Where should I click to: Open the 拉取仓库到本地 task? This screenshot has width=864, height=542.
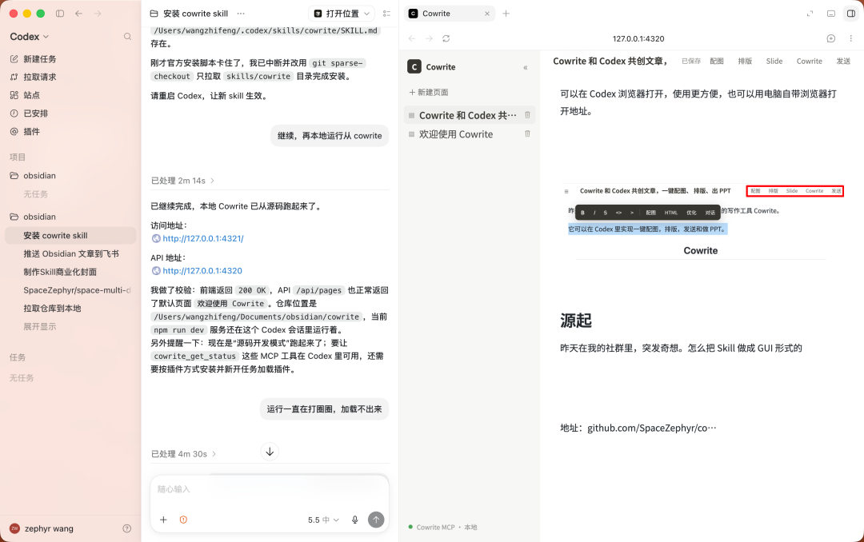pyautogui.click(x=52, y=309)
